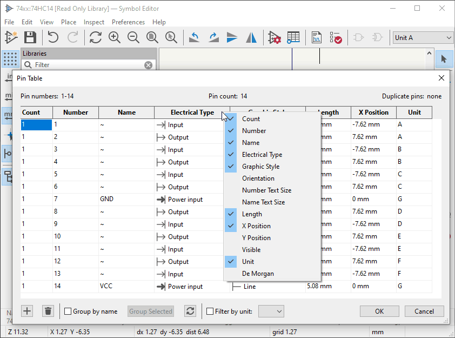Screen dimensions: 455x338
Task: Click the Cancel button
Action: 424,311
